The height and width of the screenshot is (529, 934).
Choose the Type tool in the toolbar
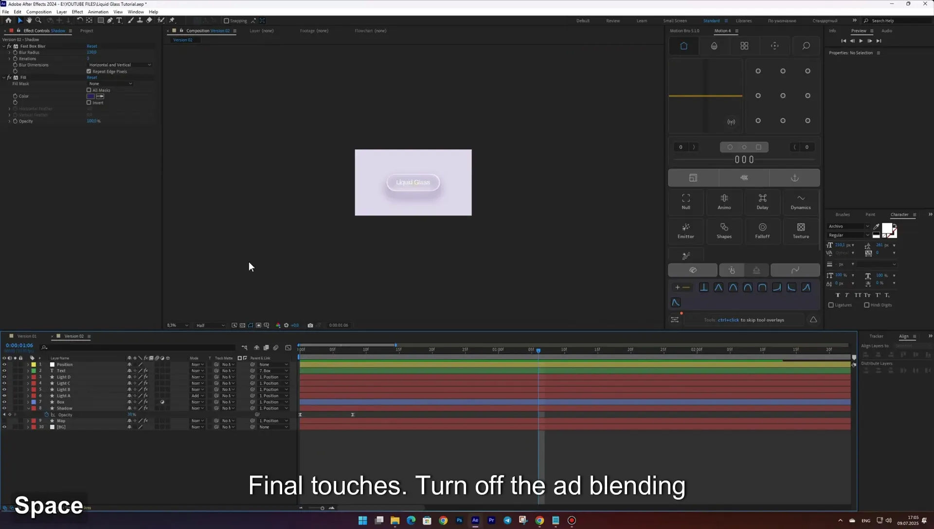(119, 20)
